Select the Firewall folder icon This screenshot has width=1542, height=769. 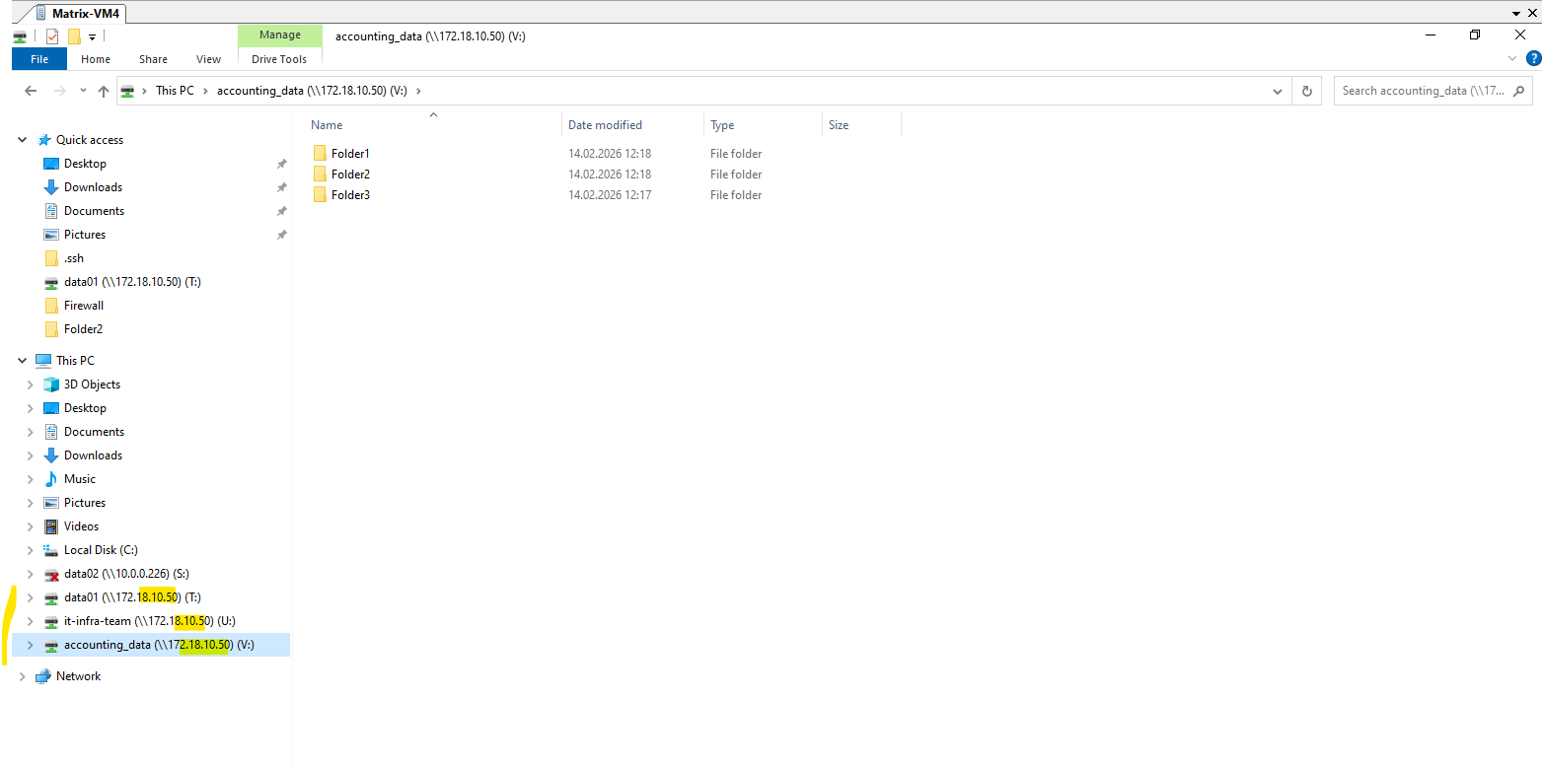click(x=51, y=306)
